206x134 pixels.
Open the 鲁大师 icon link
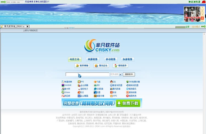[66, 89]
